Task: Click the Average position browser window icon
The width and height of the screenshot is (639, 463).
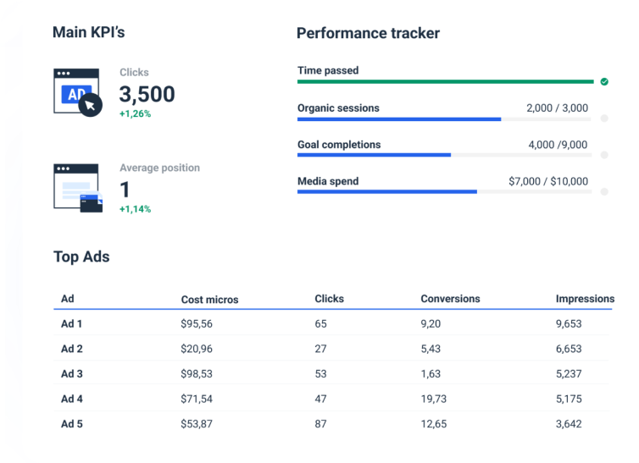Action: pos(77,187)
